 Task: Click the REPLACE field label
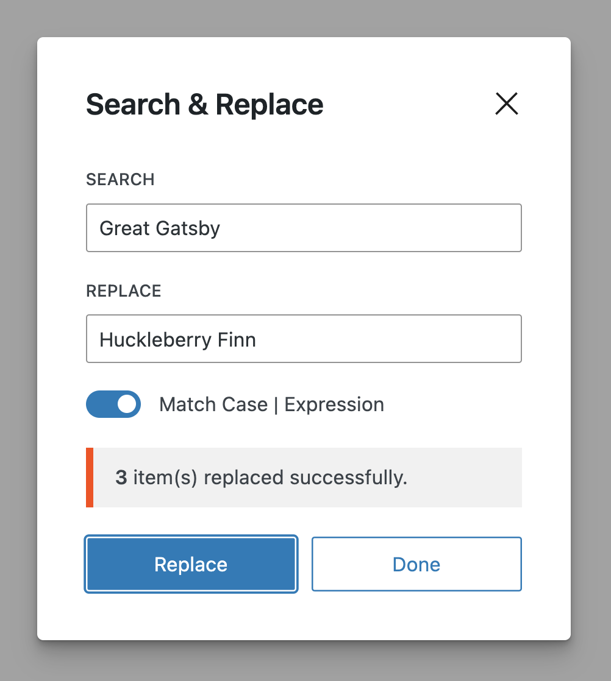point(124,291)
